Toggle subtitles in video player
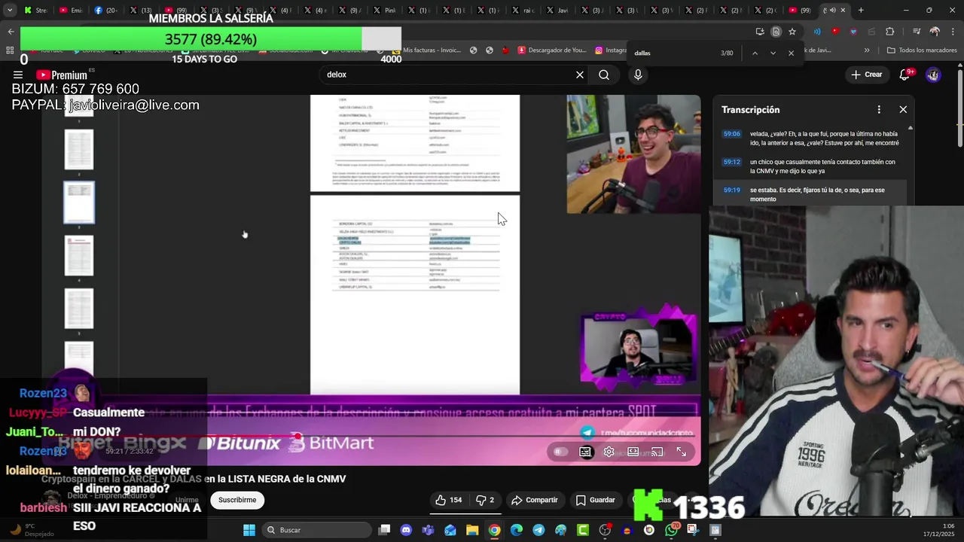The width and height of the screenshot is (964, 542). [x=585, y=452]
